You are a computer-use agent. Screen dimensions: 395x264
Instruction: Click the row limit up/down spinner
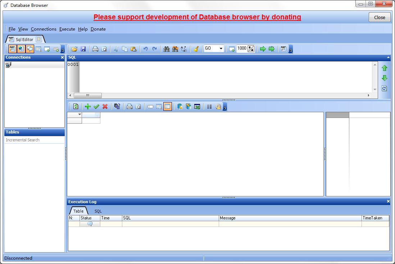tap(251, 49)
